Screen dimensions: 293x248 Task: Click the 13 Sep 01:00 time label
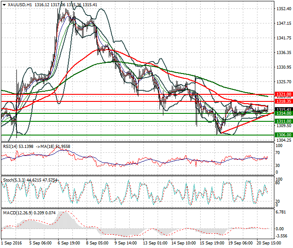[x=155, y=243]
